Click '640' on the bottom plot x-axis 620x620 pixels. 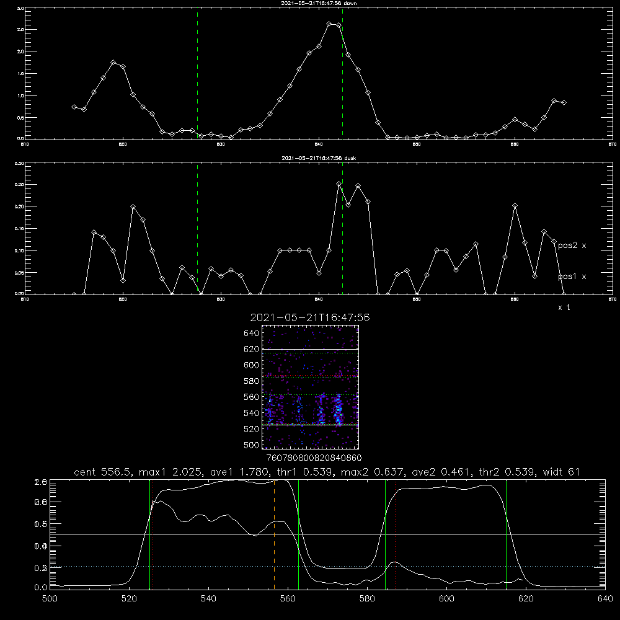coord(605,599)
